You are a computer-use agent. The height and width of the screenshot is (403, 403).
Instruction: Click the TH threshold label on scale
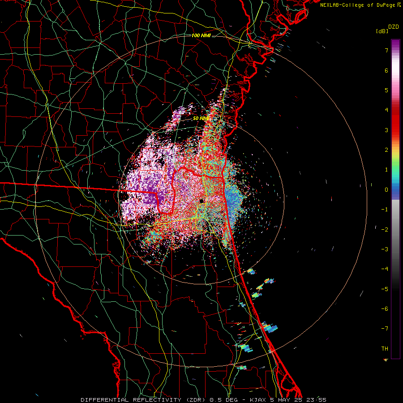coord(385,348)
